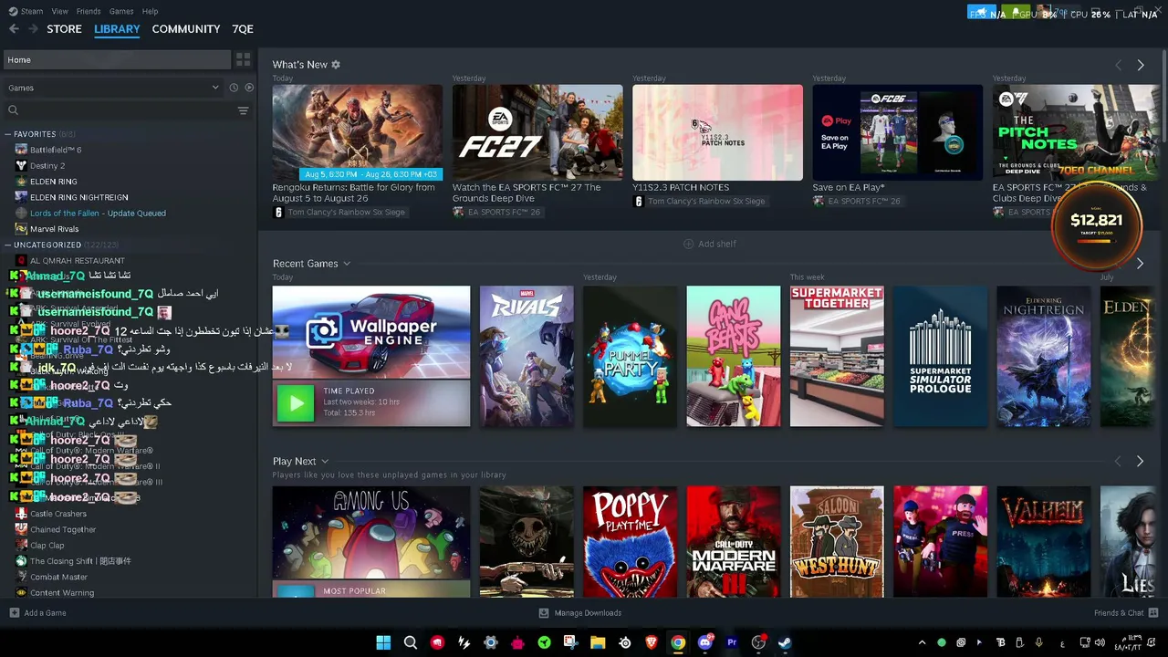This screenshot has width=1168, height=657.
Task: Select Destiny 2 in the favorites list
Action: click(47, 166)
